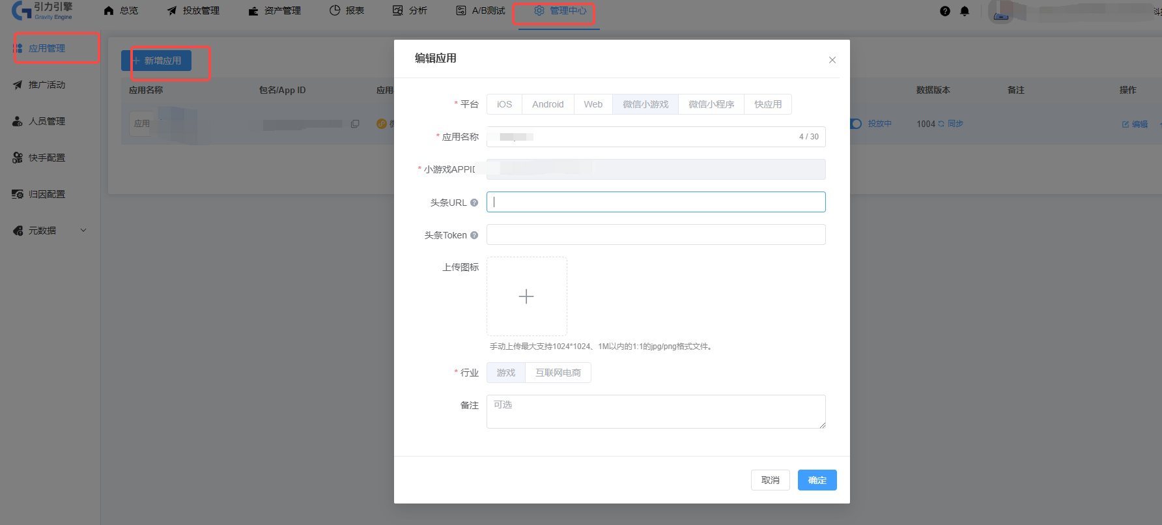Viewport: 1162px width, 525px height.
Task: Open the 报表 top navigation menu
Action: 347,10
